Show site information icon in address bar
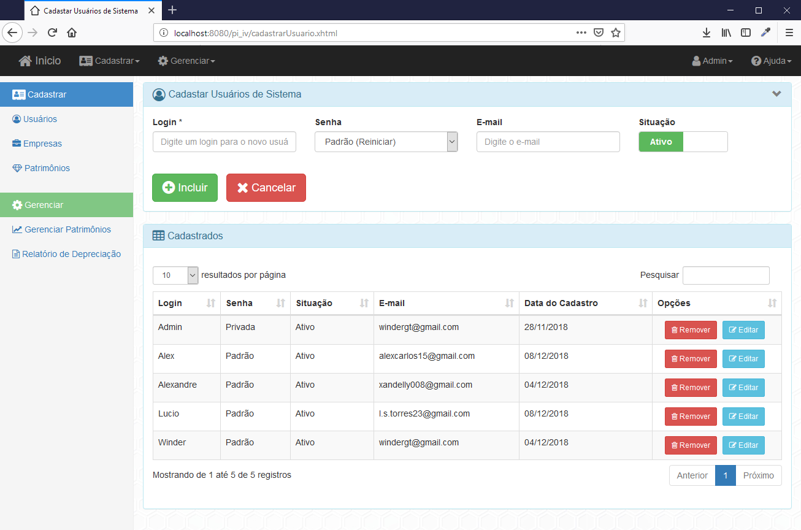The width and height of the screenshot is (801, 530). point(164,33)
